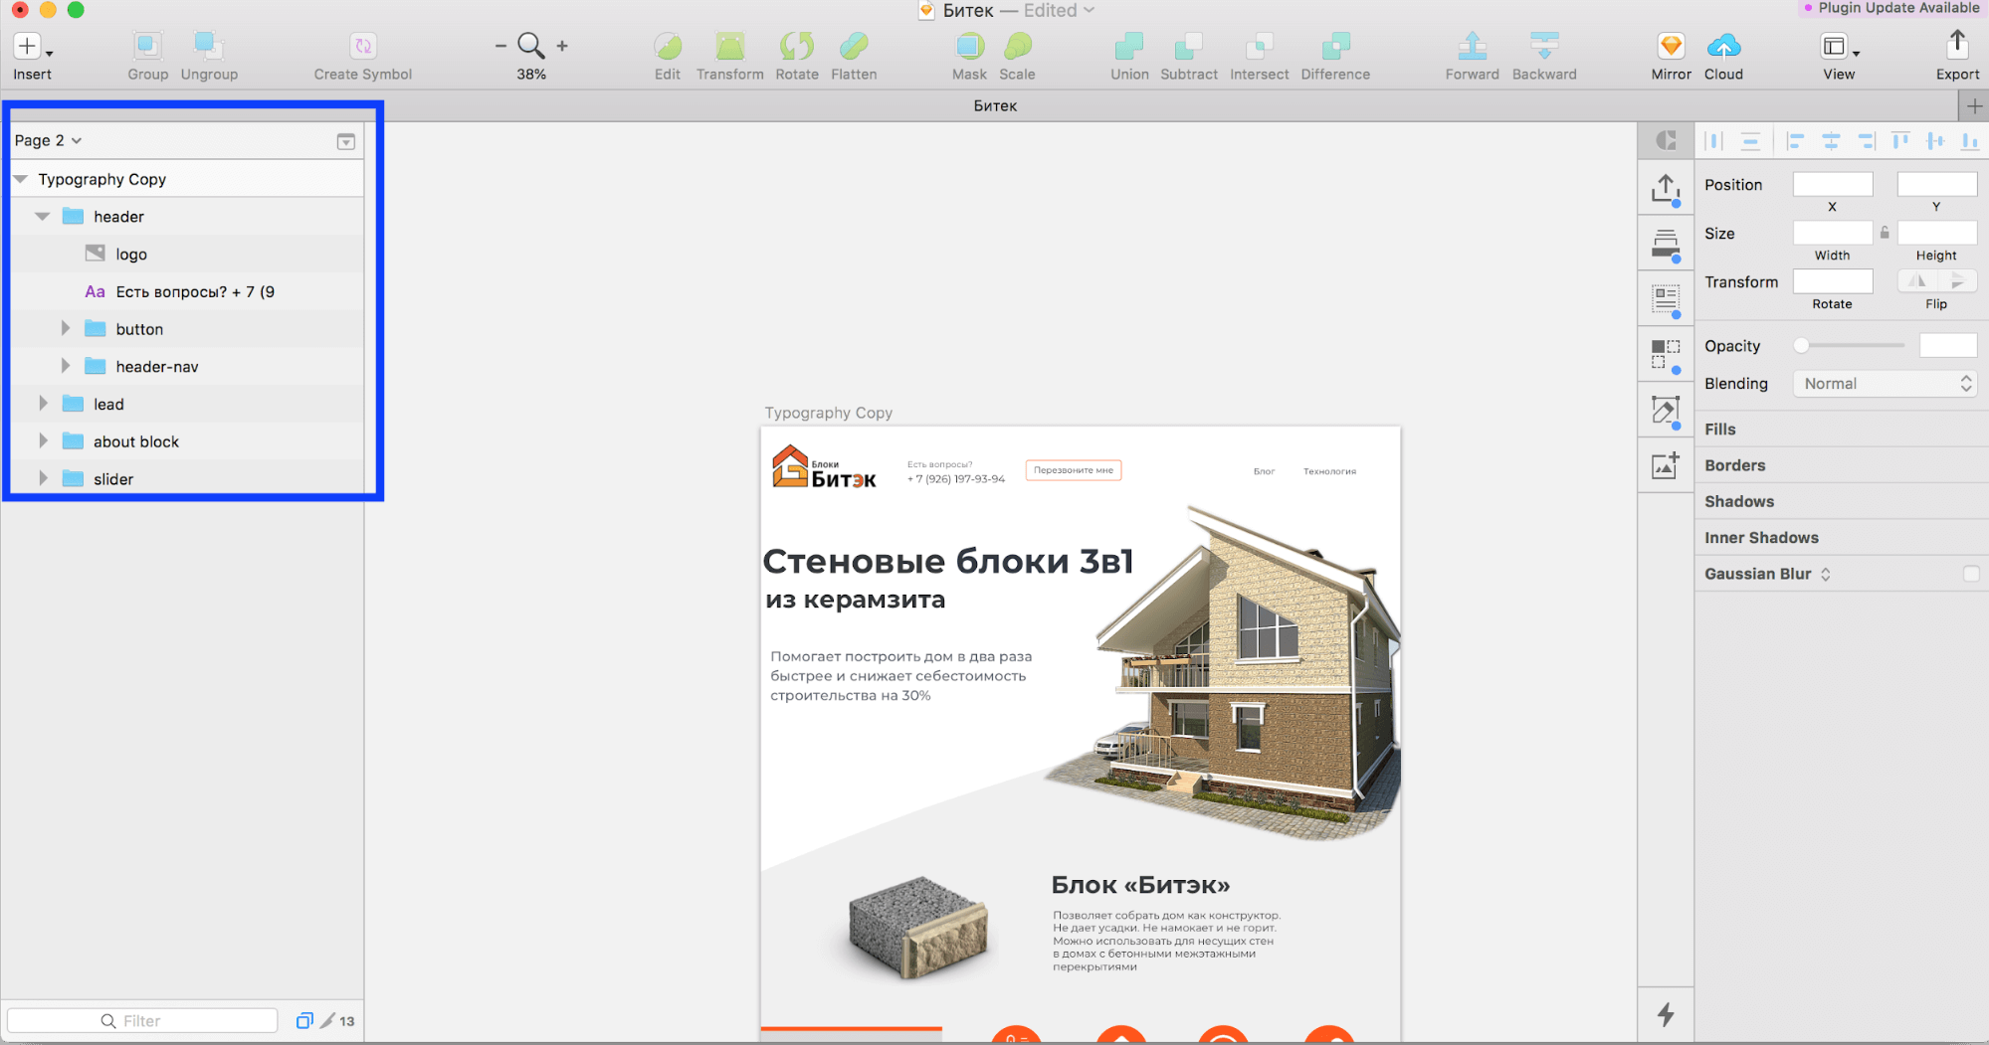Apply the Difference boolean operation
The height and width of the screenshot is (1045, 1989).
coord(1335,46)
